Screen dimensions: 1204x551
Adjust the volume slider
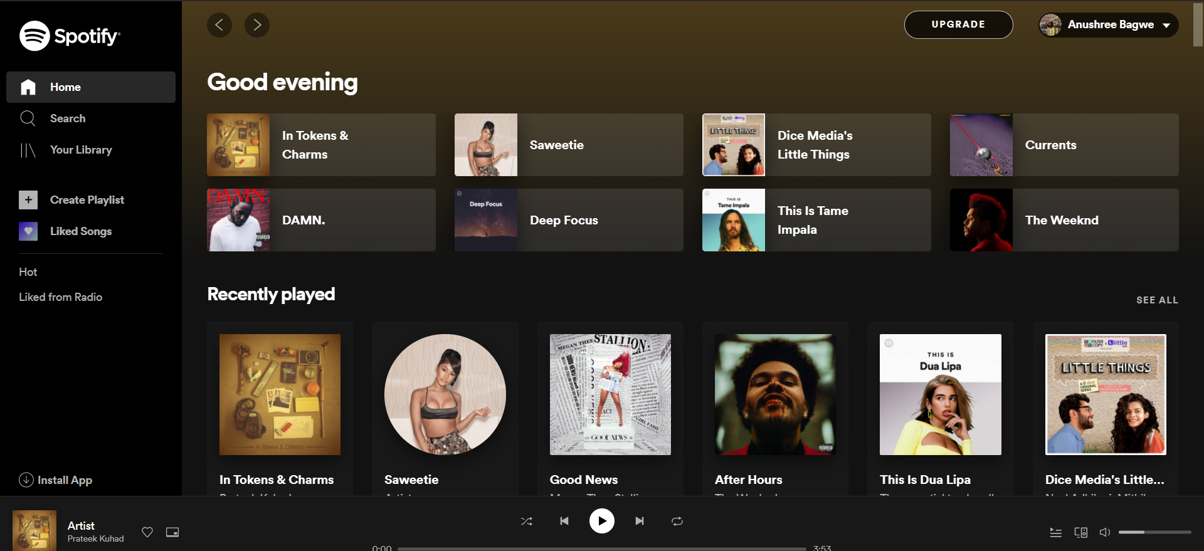1155,532
